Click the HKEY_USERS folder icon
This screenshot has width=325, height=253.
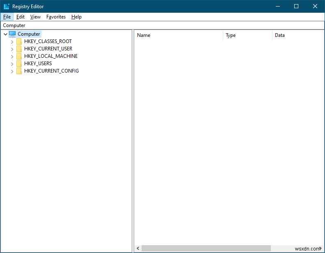coord(19,64)
